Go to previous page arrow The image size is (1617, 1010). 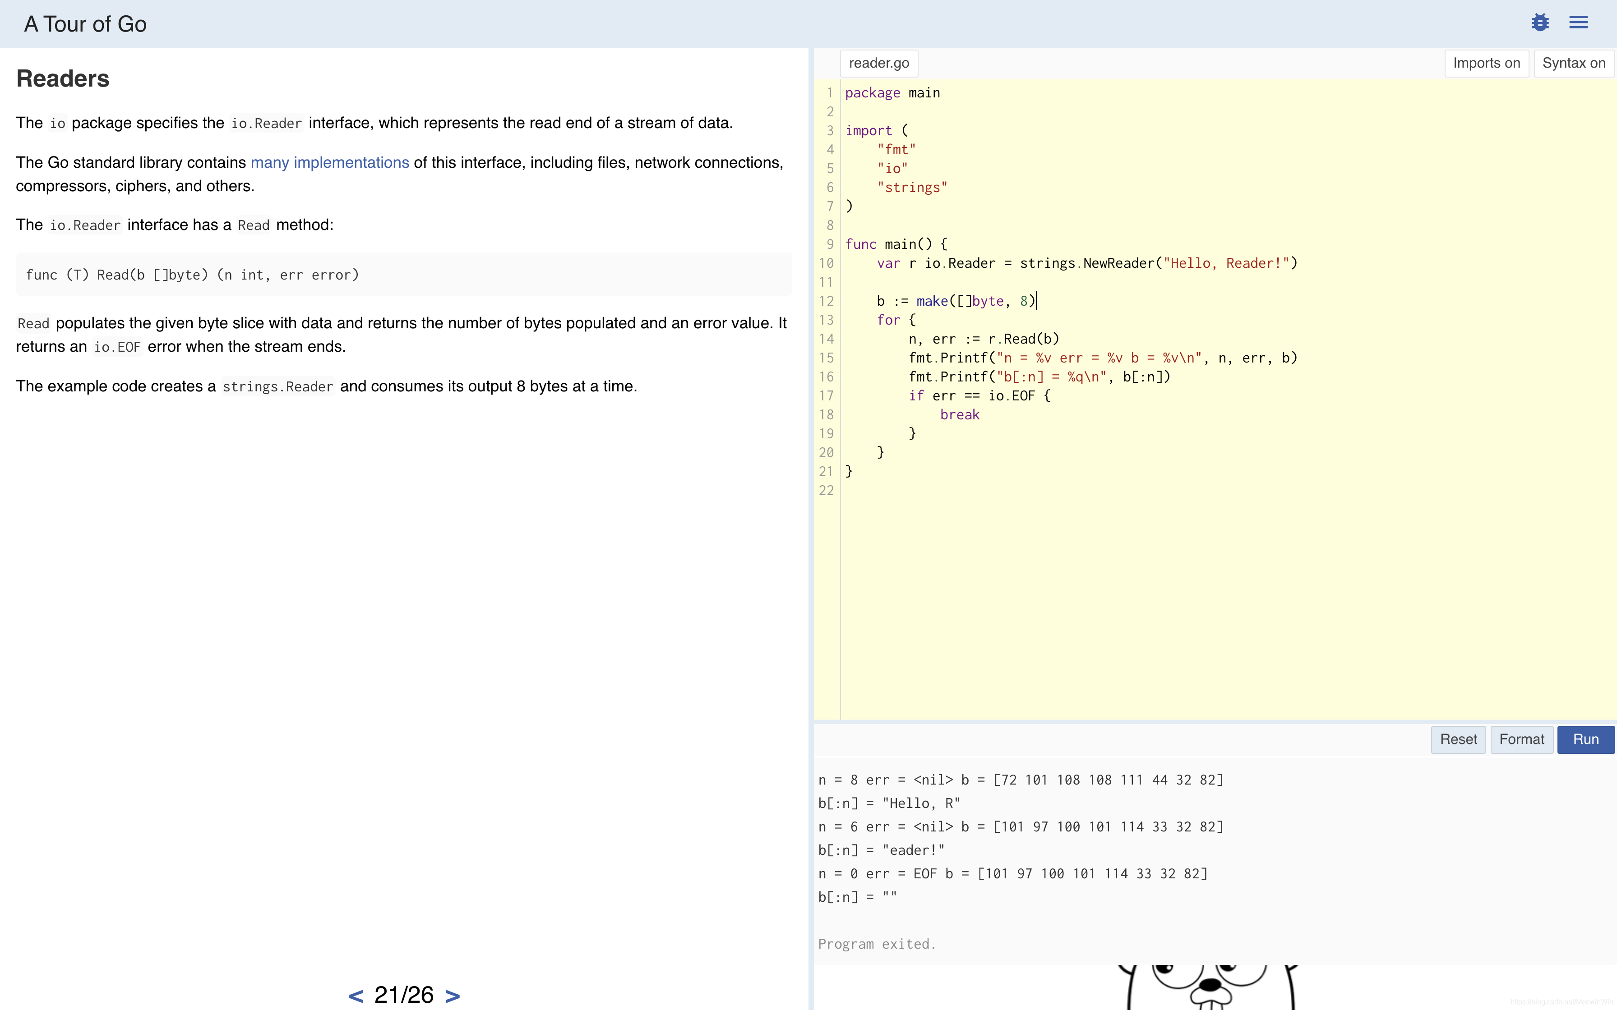point(356,996)
